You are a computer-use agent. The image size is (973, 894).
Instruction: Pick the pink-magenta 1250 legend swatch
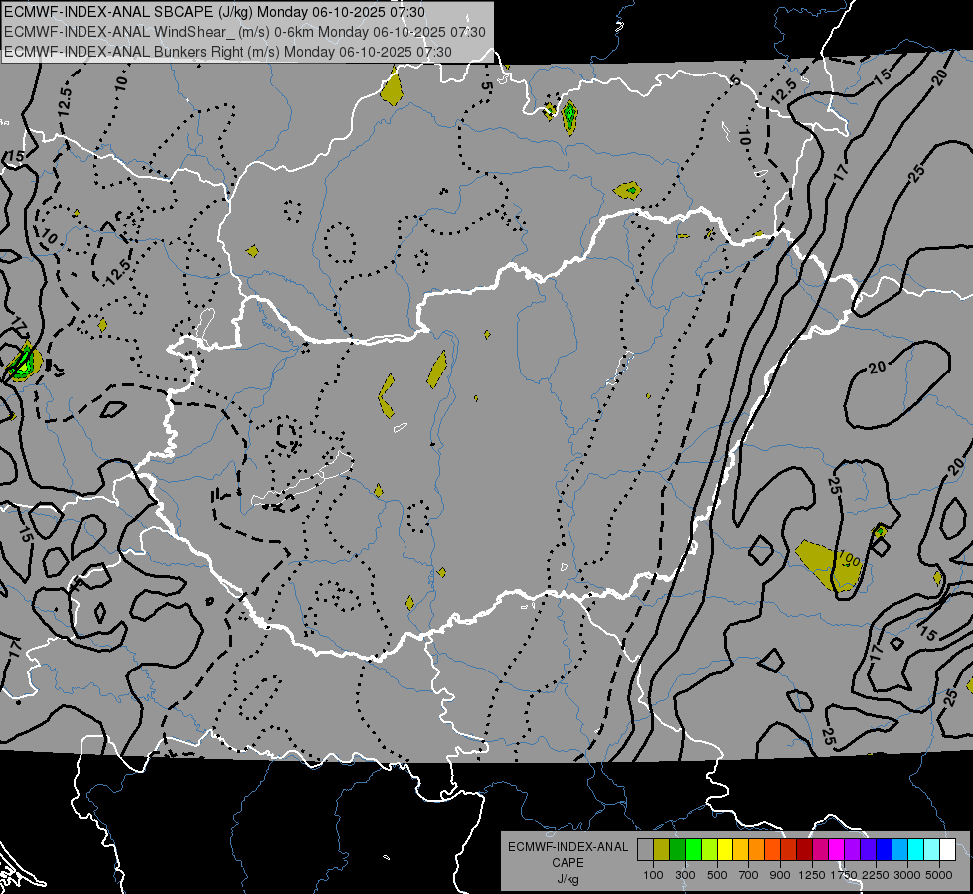[820, 850]
